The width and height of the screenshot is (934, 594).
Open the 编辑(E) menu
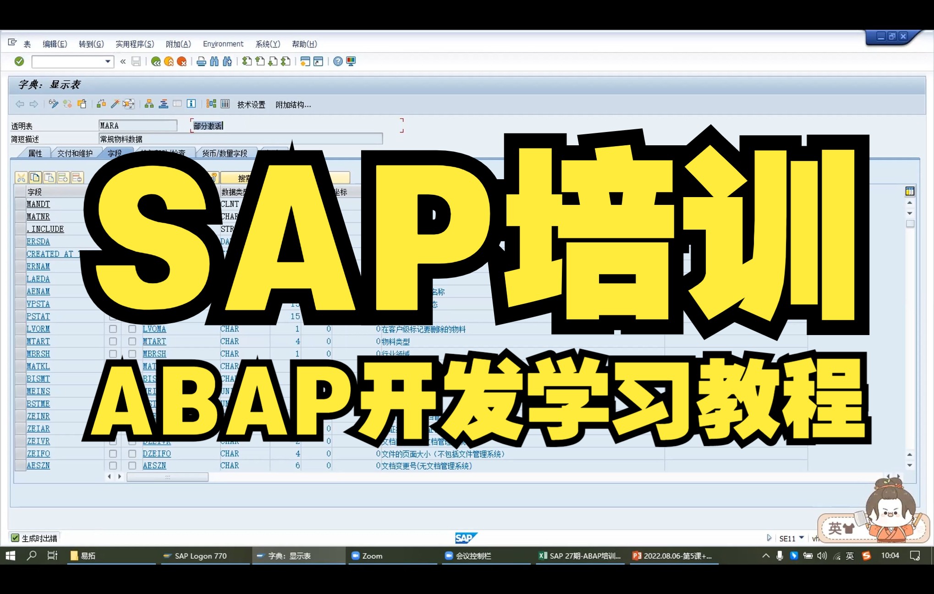pos(55,44)
